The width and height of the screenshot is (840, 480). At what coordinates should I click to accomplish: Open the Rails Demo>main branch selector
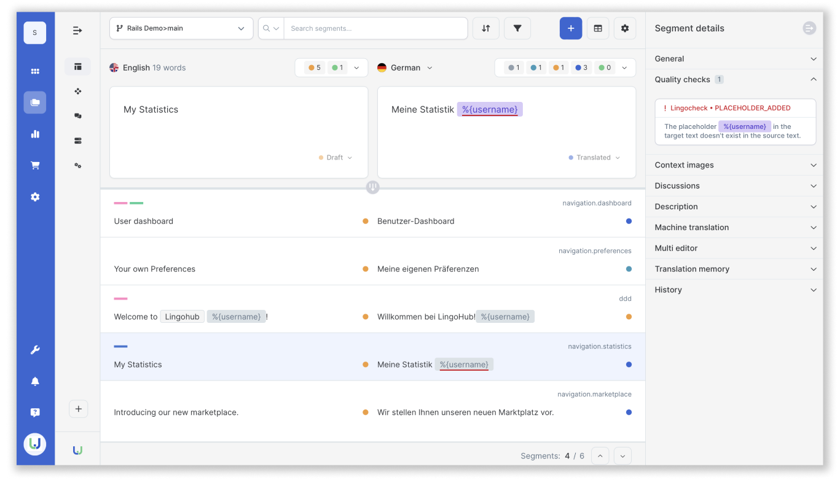tap(181, 28)
